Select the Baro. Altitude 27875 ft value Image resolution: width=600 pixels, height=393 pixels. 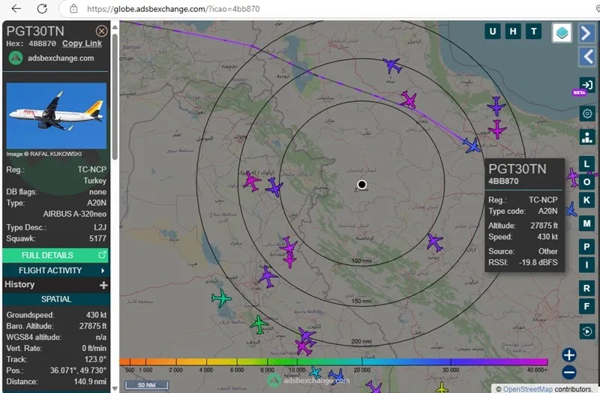tap(92, 326)
